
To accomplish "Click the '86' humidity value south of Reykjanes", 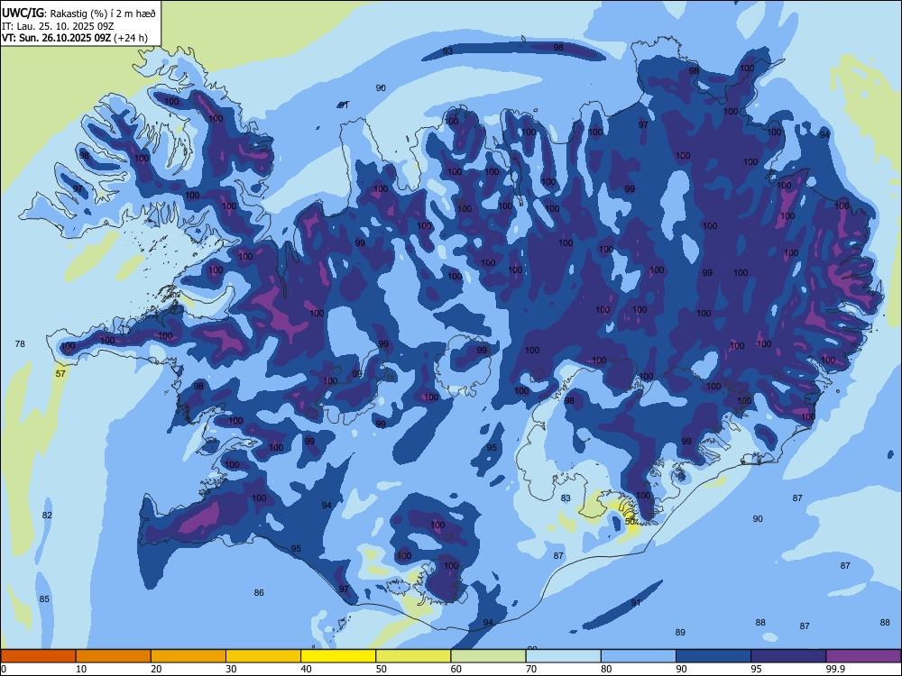I will (x=259, y=593).
